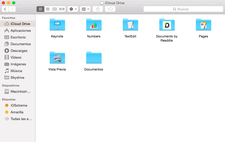Open Skydrive in the sidebar
225x142 pixels.
[18, 77]
